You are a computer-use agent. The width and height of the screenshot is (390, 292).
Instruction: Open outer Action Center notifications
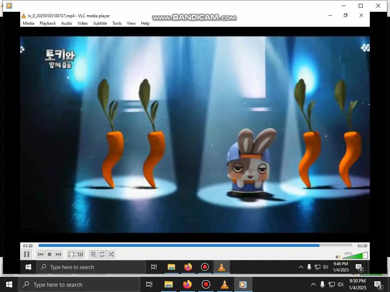coord(378,285)
